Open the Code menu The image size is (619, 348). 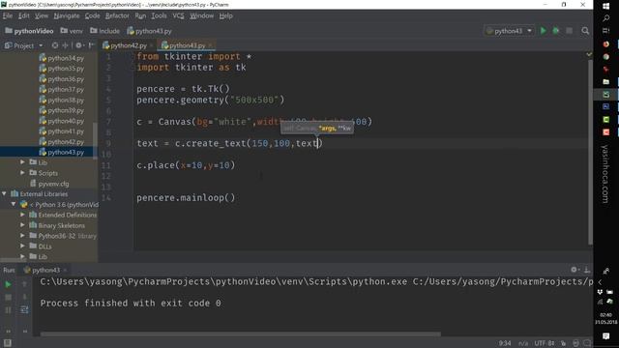tap(93, 15)
